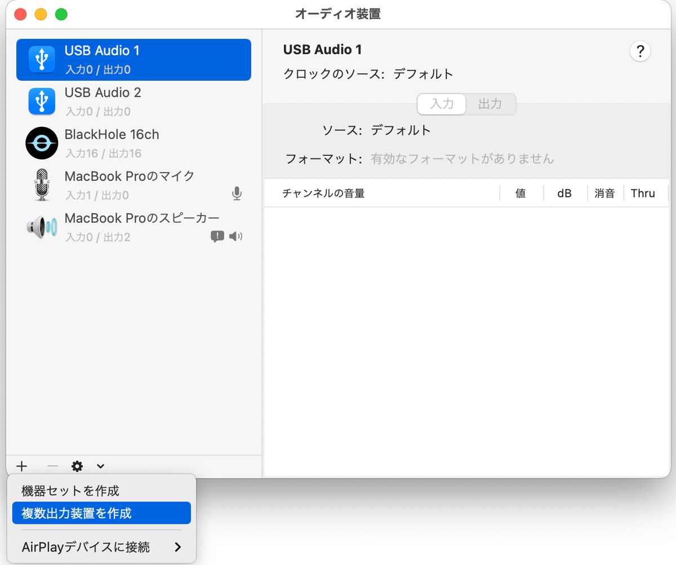Click 入力1 / 出力0 under microphone
The width and height of the screenshot is (676, 565).
point(97,195)
